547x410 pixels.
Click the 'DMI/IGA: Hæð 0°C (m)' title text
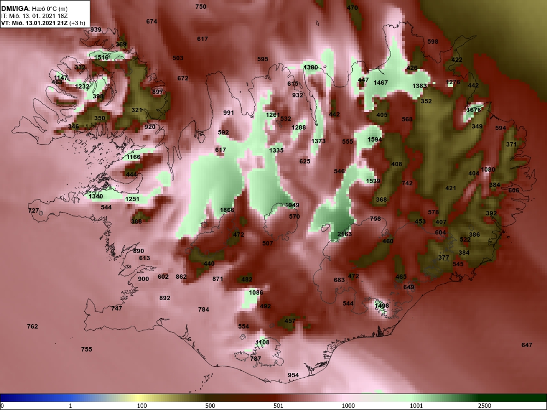34,9
